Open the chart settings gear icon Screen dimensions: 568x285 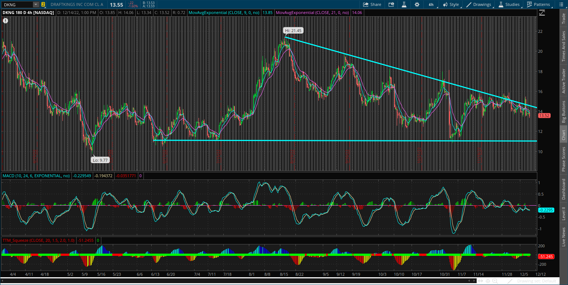pos(417,4)
